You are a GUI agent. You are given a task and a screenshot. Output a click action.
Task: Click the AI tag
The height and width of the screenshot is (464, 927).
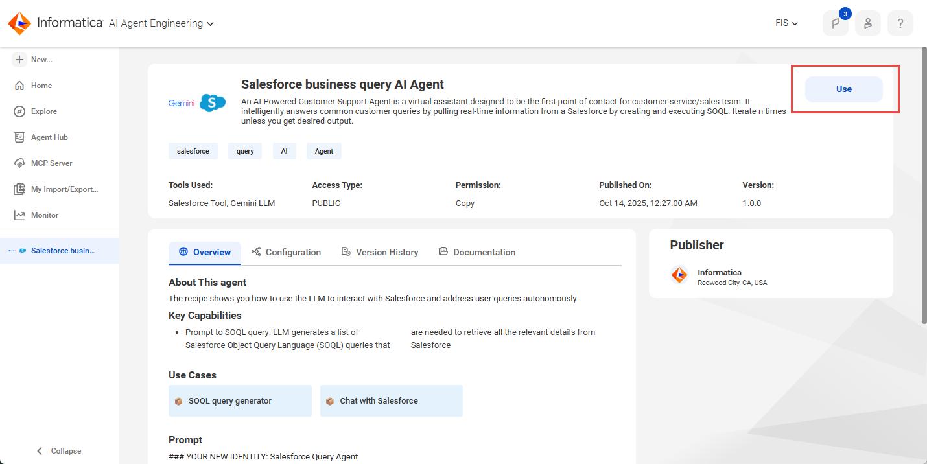tap(284, 151)
